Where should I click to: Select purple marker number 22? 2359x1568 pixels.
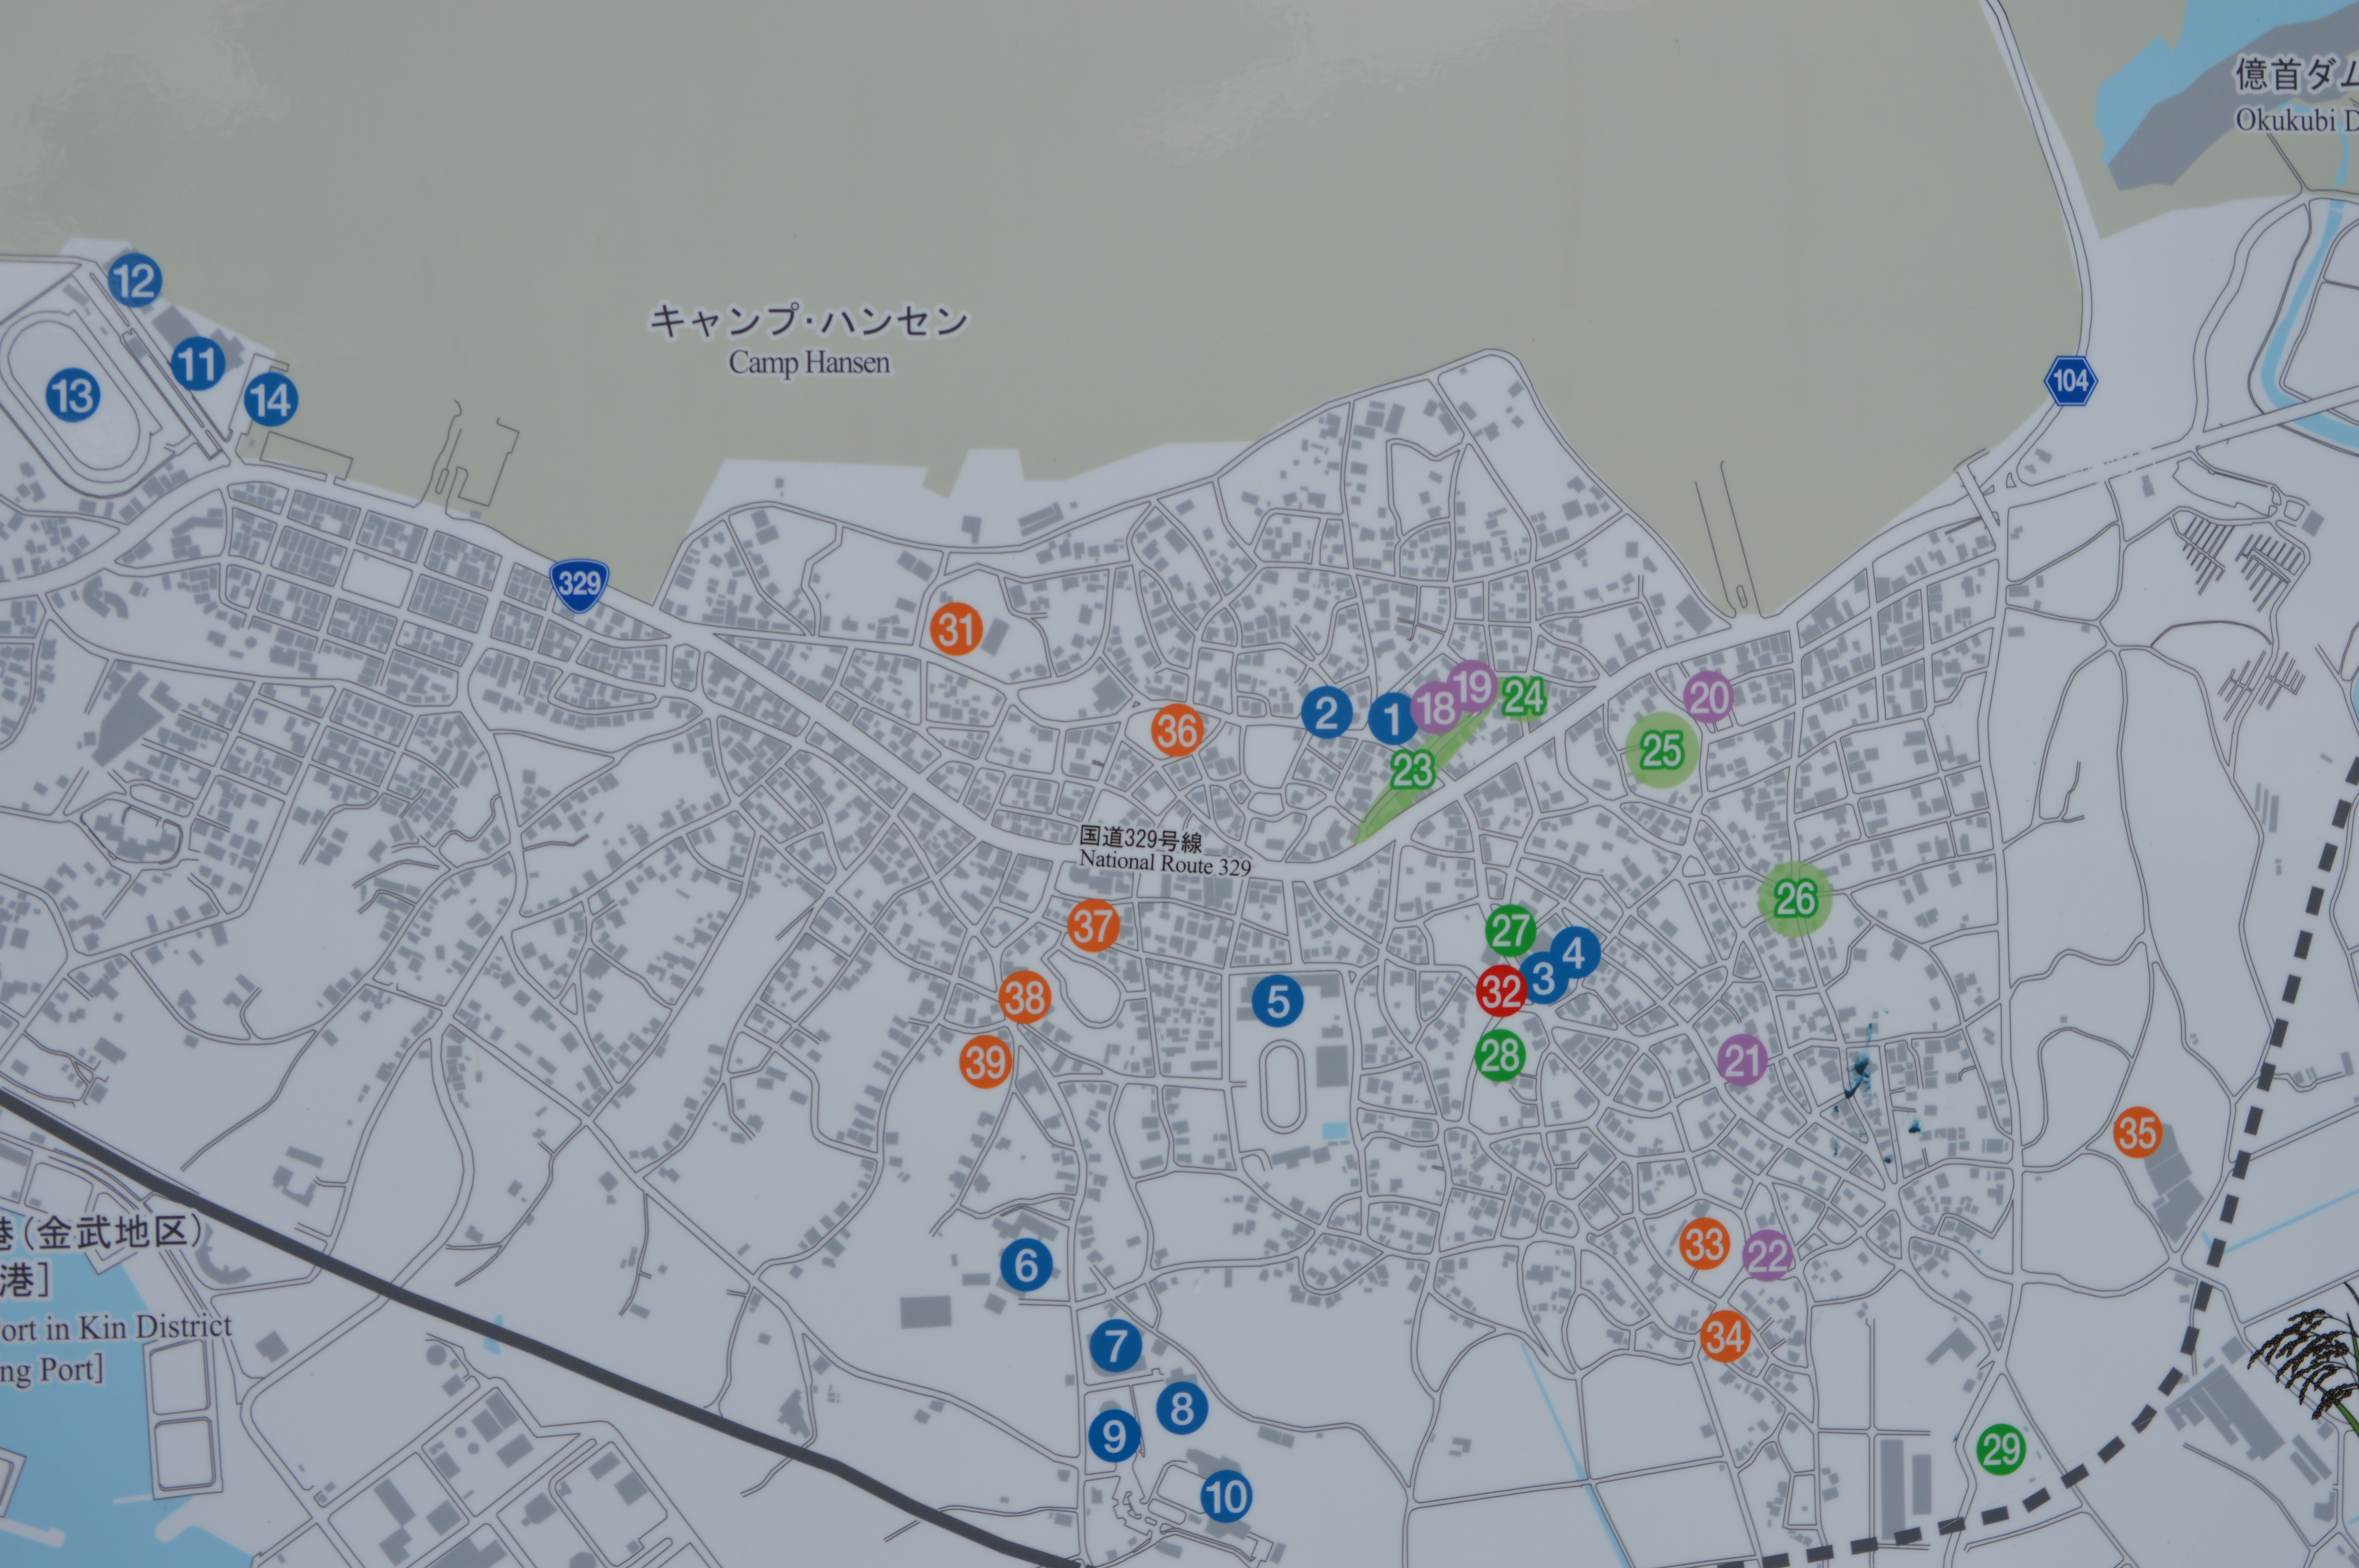pos(1767,1255)
